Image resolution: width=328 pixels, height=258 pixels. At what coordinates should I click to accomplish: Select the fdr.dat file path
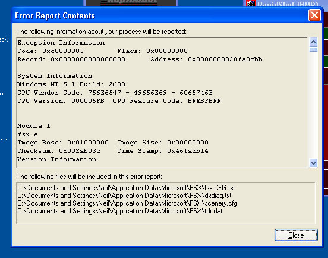pos(120,211)
